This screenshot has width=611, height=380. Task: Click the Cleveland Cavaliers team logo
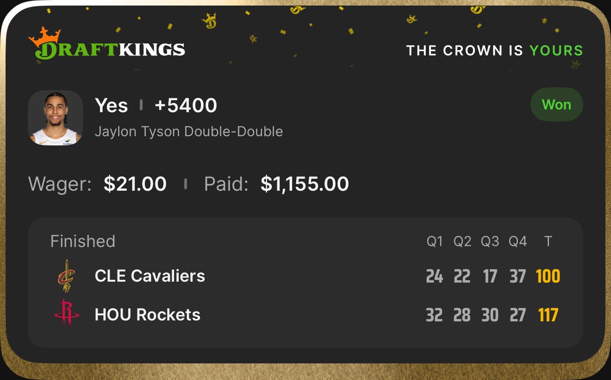coord(67,276)
